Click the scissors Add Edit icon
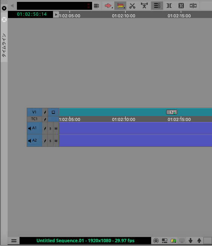The image size is (212, 246). (x=132, y=6)
